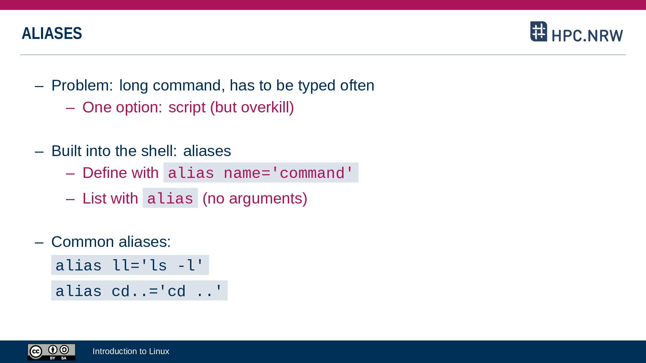Click the alias ll='ls -l' code line
Screen dimensions: 646x363
130,265
